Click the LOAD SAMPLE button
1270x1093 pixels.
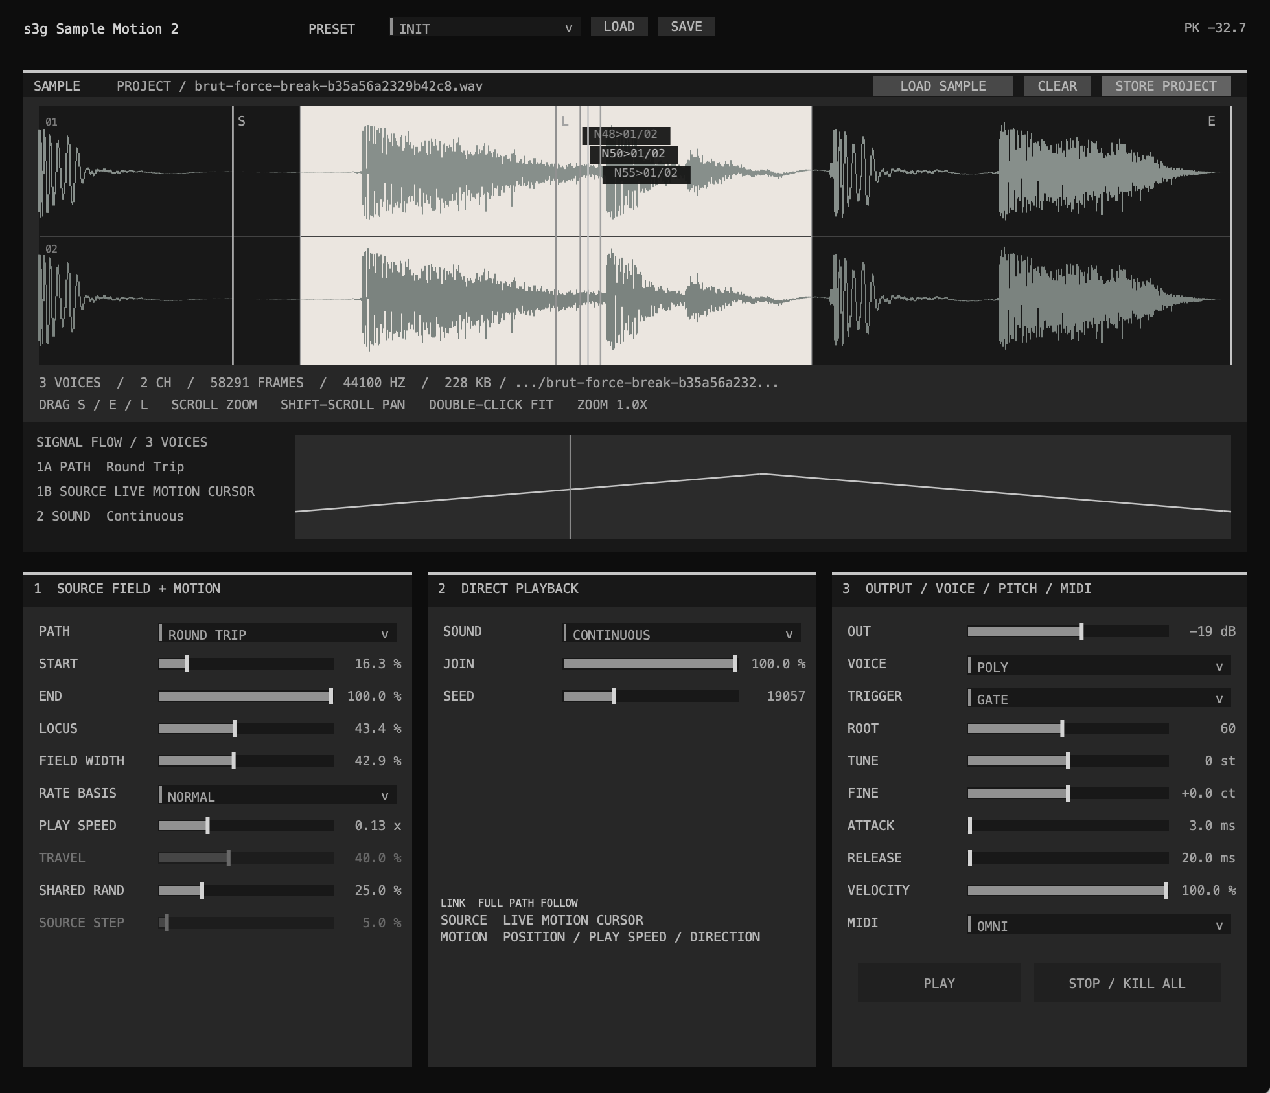pos(943,86)
